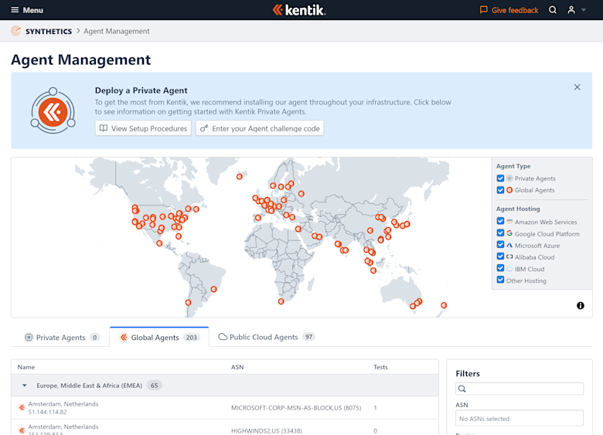The height and width of the screenshot is (435, 603).
Task: Click the Private Agents tab chip icon
Action: [29, 338]
